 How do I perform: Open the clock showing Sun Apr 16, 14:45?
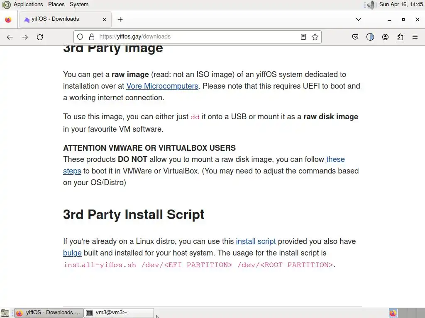pyautogui.click(x=401, y=4)
